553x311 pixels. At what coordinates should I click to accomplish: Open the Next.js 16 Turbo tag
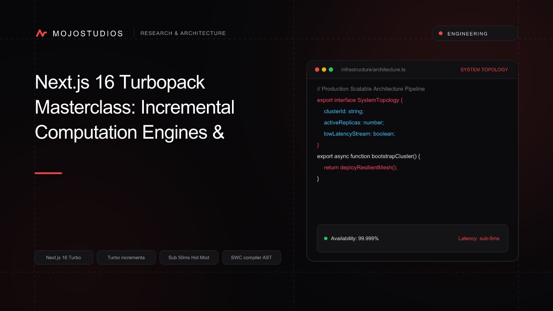pyautogui.click(x=64, y=257)
